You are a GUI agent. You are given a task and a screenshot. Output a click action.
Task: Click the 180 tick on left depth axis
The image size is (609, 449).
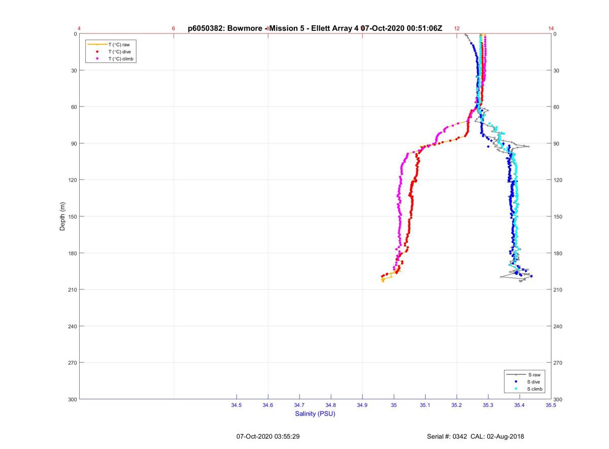tap(72, 253)
